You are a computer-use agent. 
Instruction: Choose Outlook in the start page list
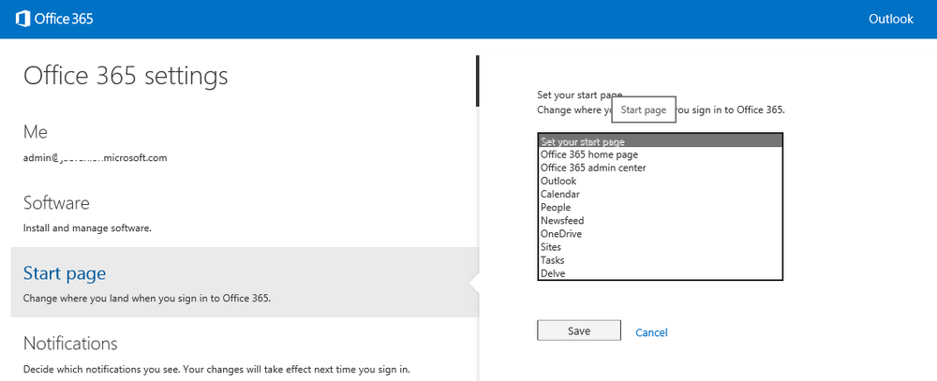(660, 181)
